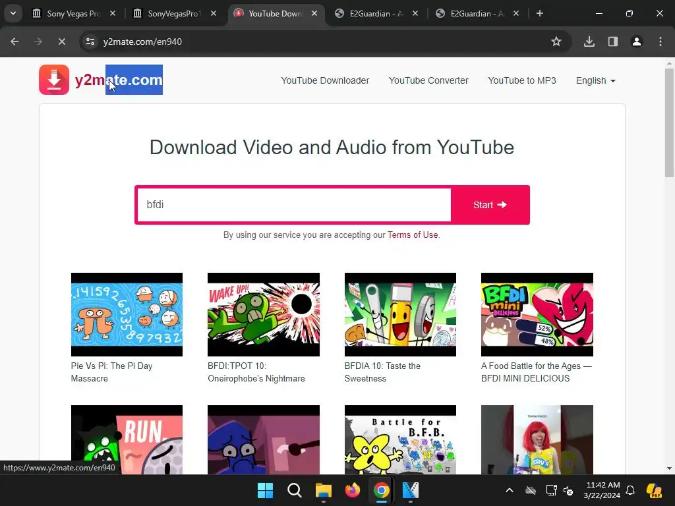Open taskbar Search icon
Viewport: 675px width, 506px height.
(x=295, y=490)
